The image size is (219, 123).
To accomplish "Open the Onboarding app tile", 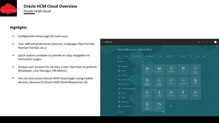I will click(x=159, y=70).
